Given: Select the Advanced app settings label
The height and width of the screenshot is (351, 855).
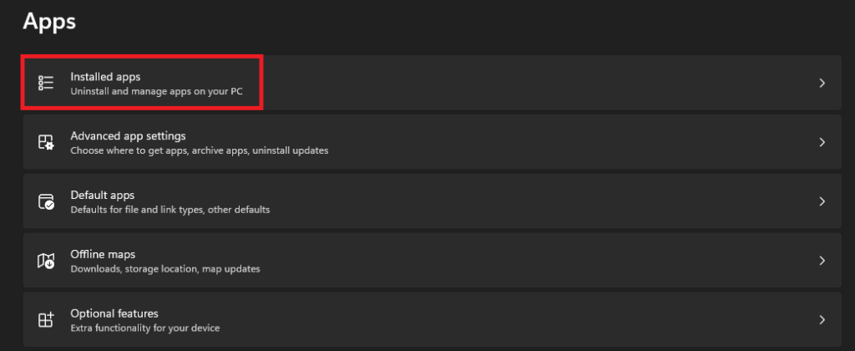Looking at the screenshot, I should (128, 135).
